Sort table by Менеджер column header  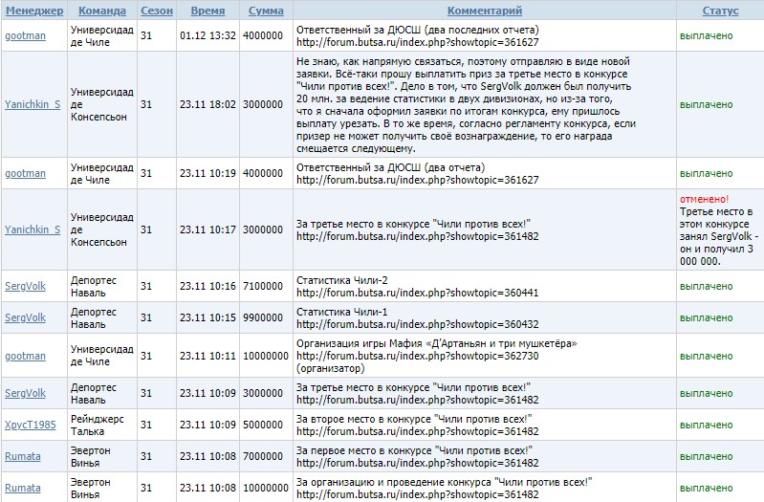tap(33, 11)
